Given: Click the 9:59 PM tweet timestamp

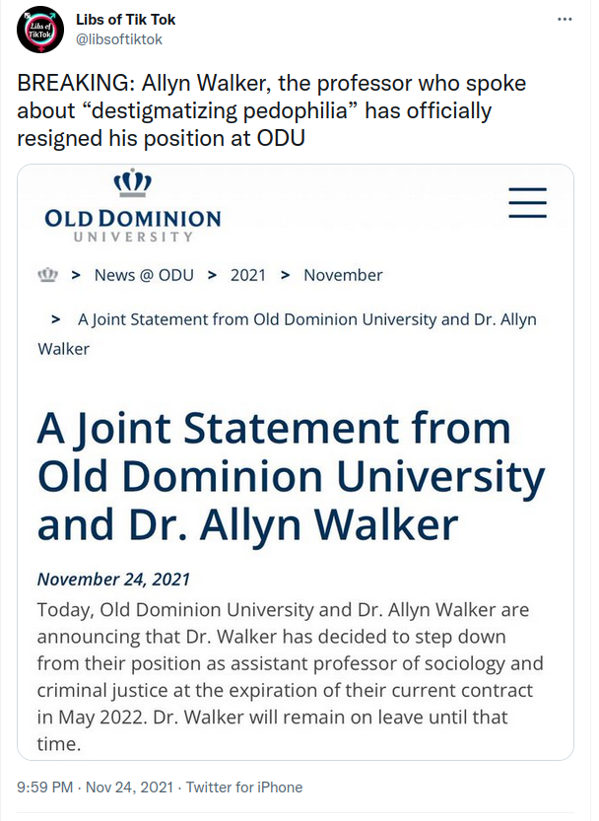Looking at the screenshot, I should (x=45, y=787).
